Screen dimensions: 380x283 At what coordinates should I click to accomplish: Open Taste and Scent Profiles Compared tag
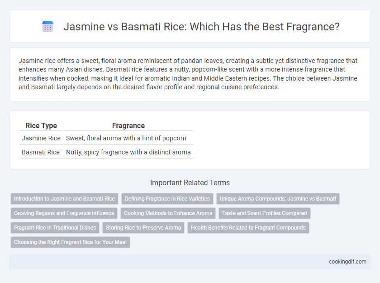click(x=265, y=213)
